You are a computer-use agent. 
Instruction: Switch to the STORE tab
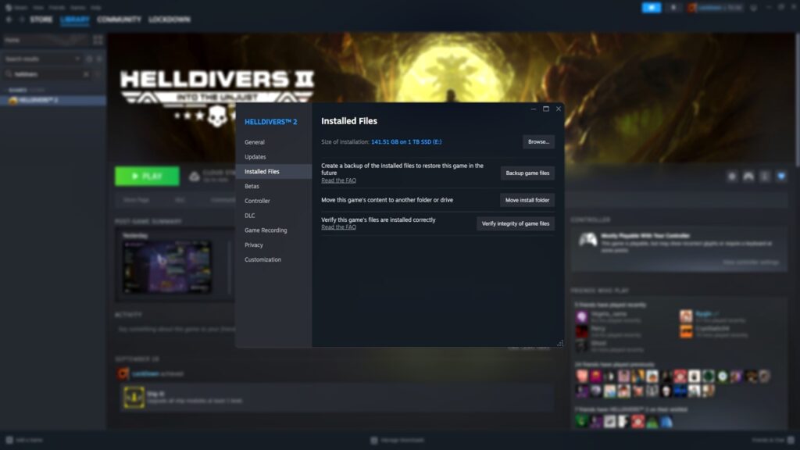(x=41, y=20)
